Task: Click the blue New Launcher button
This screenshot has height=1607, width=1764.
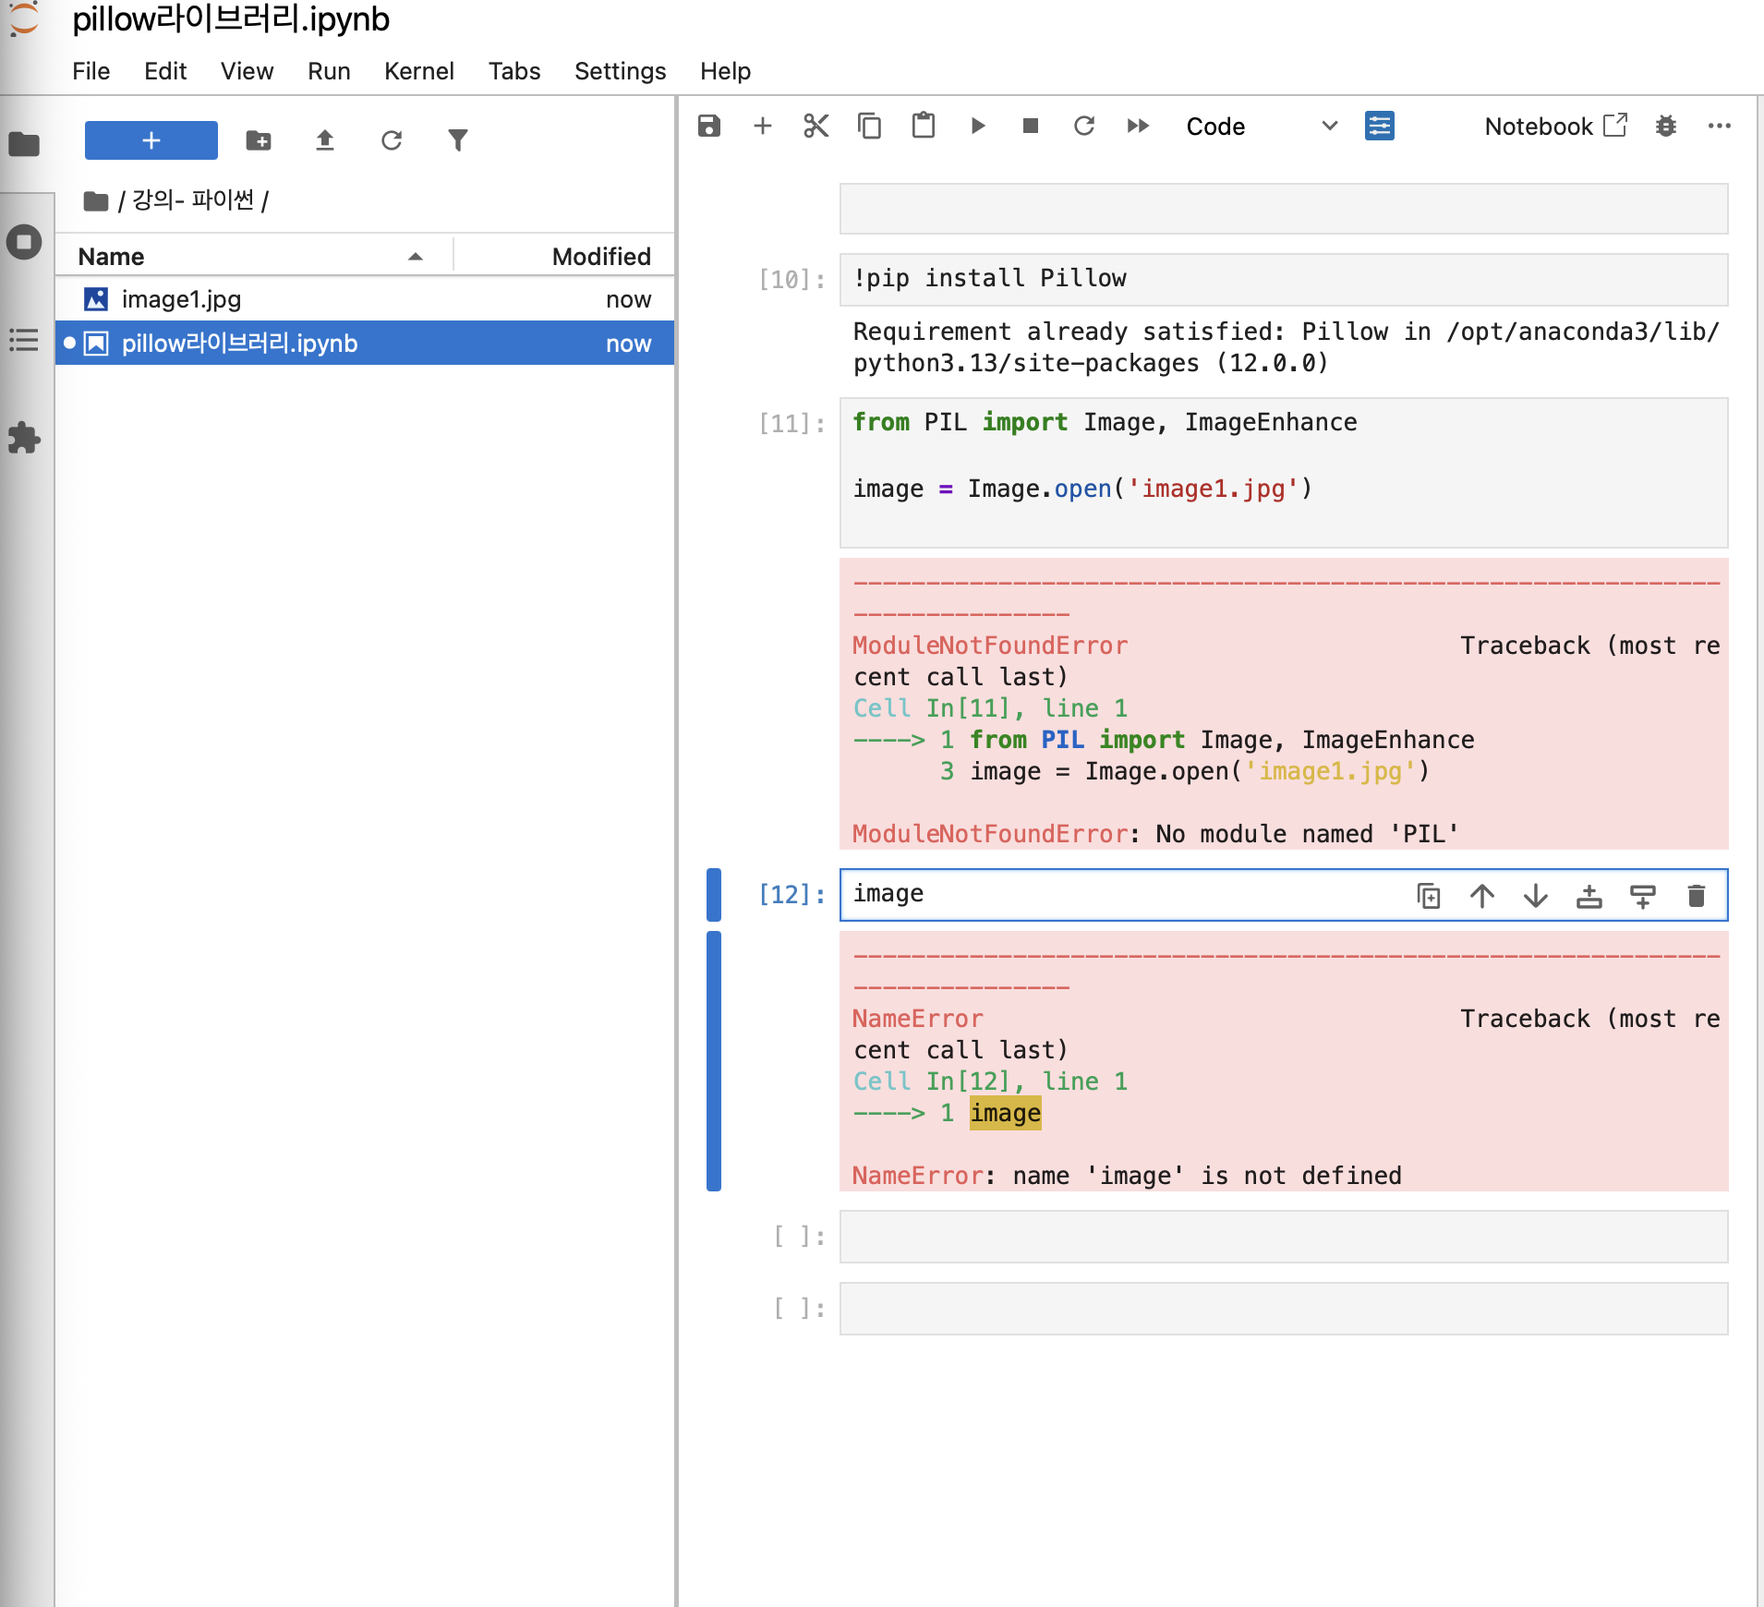Action: click(x=151, y=140)
